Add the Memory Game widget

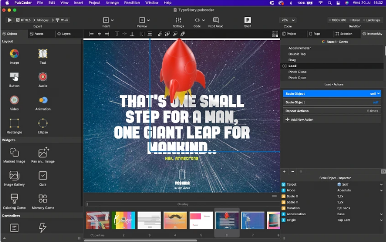[x=43, y=199]
